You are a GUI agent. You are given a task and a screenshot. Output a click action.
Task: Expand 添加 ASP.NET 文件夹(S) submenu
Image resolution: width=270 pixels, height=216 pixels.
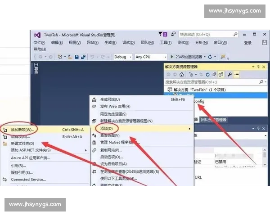pos(45,150)
